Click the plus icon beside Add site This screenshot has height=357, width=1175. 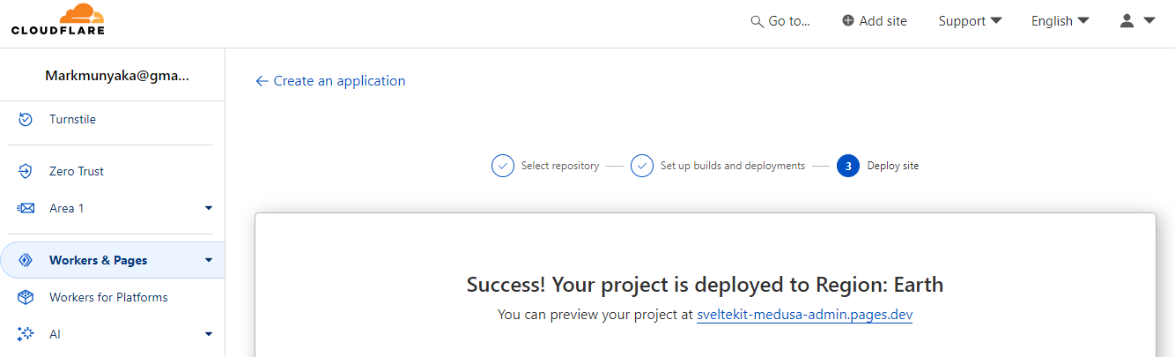pos(848,21)
